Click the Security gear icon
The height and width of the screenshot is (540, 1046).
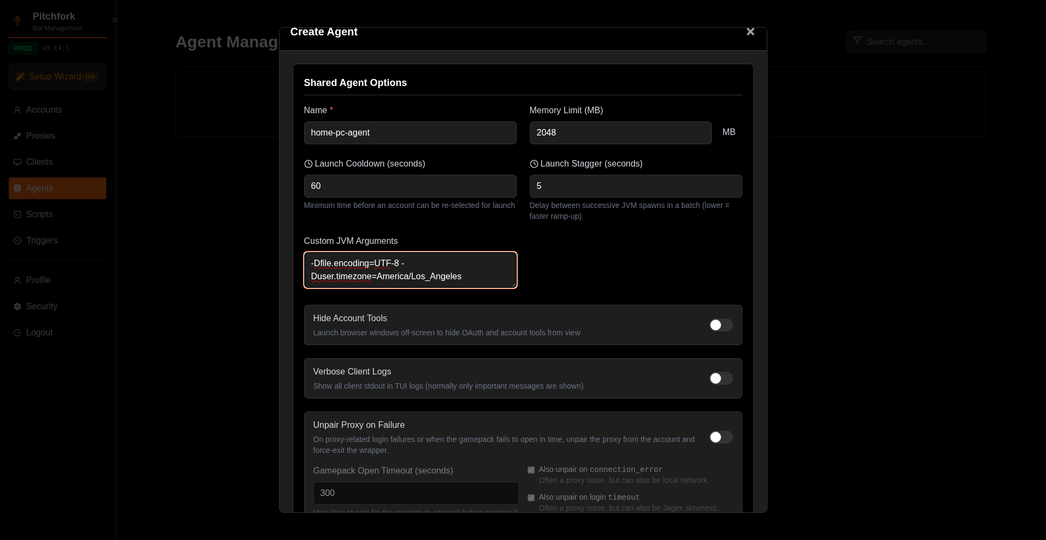click(x=17, y=306)
